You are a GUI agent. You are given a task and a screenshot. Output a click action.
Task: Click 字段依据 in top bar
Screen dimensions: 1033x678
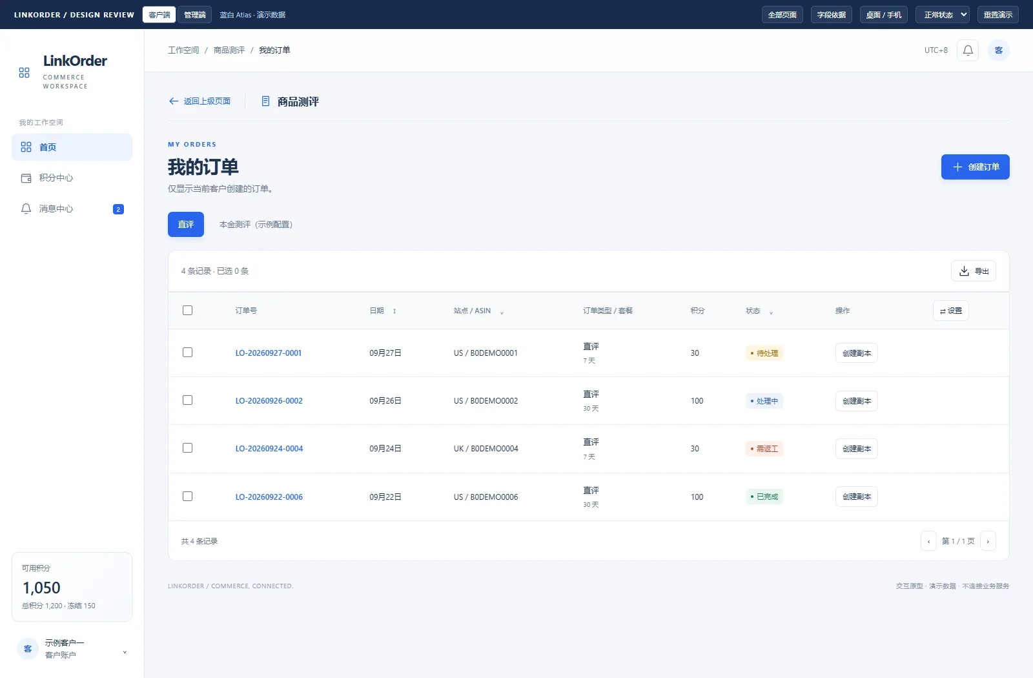[832, 15]
